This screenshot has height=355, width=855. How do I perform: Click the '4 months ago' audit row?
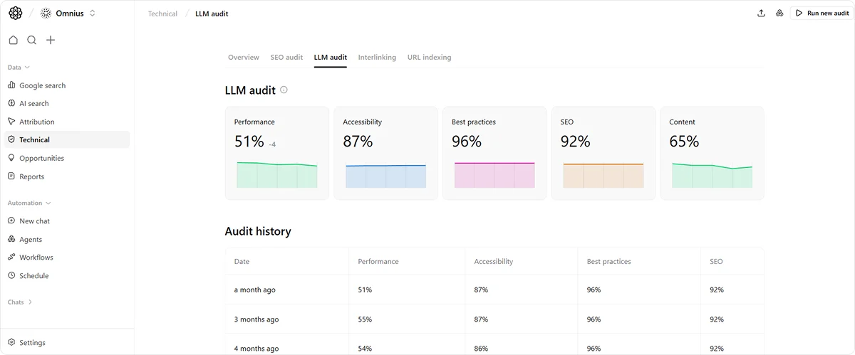point(494,345)
